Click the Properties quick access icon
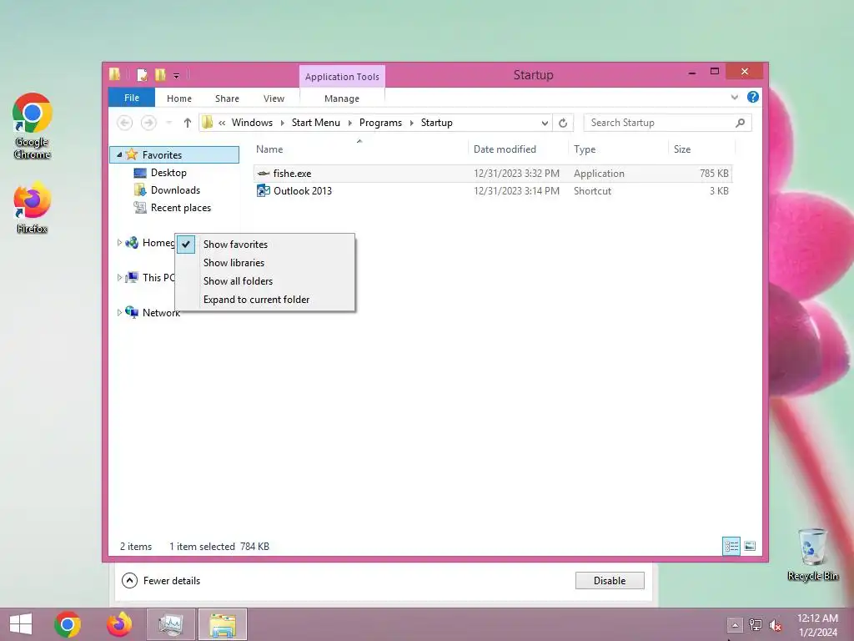The image size is (854, 641). [x=142, y=74]
